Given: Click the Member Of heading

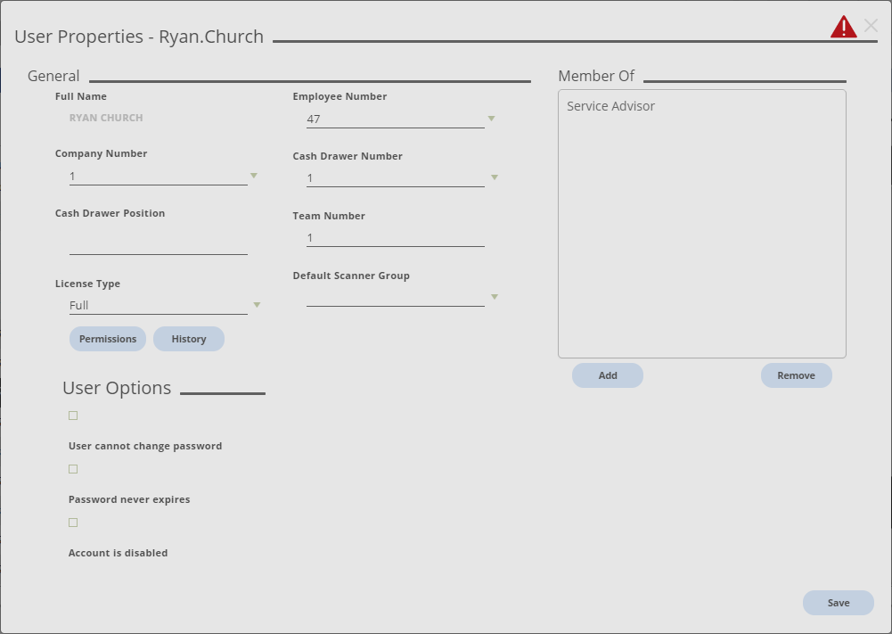Looking at the screenshot, I should pos(595,76).
